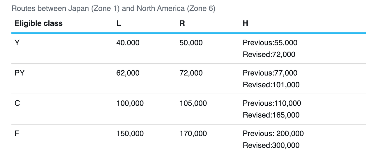Select the C class row label
This screenshot has width=379, height=156.
[x=17, y=103]
